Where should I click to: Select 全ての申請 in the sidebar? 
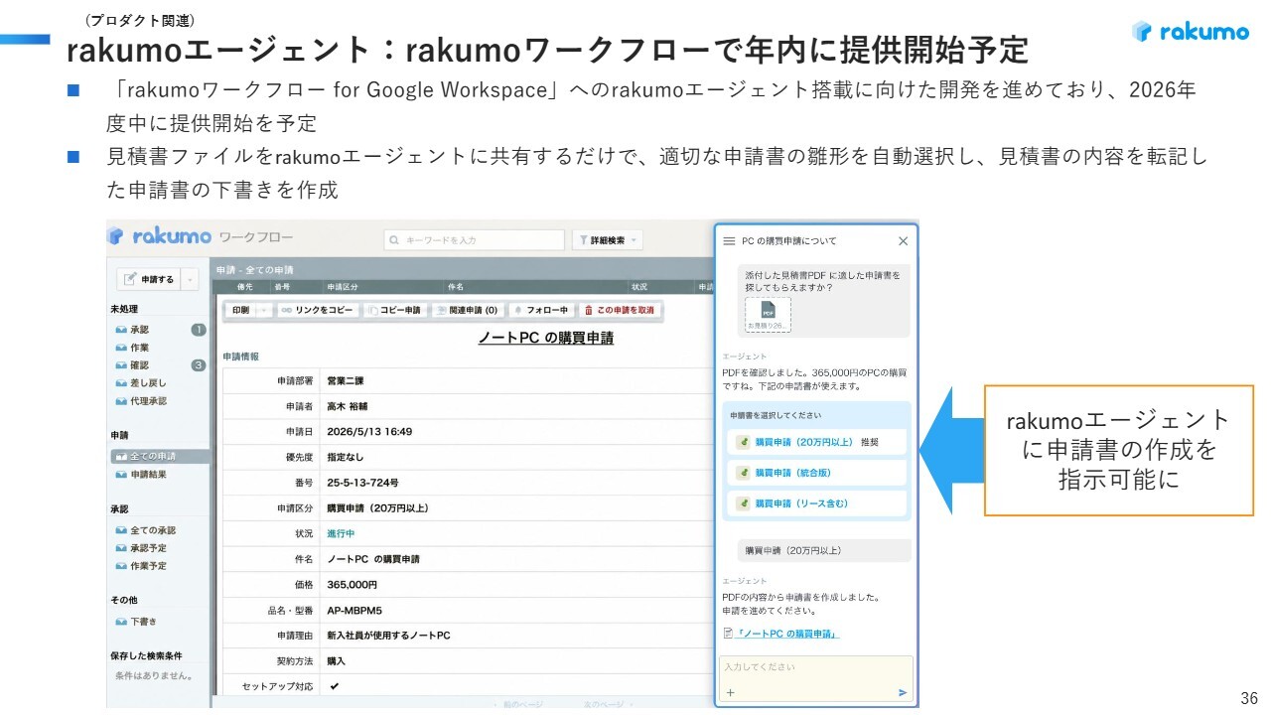pos(159,457)
